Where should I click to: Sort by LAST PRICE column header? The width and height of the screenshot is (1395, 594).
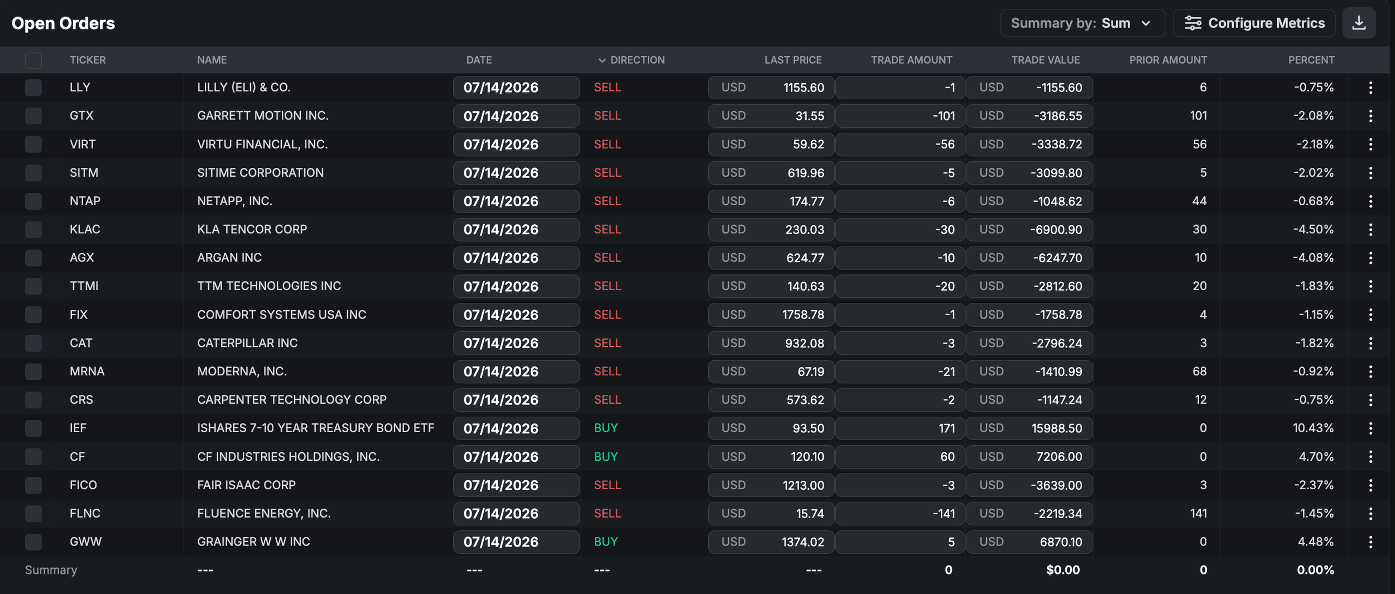[793, 60]
